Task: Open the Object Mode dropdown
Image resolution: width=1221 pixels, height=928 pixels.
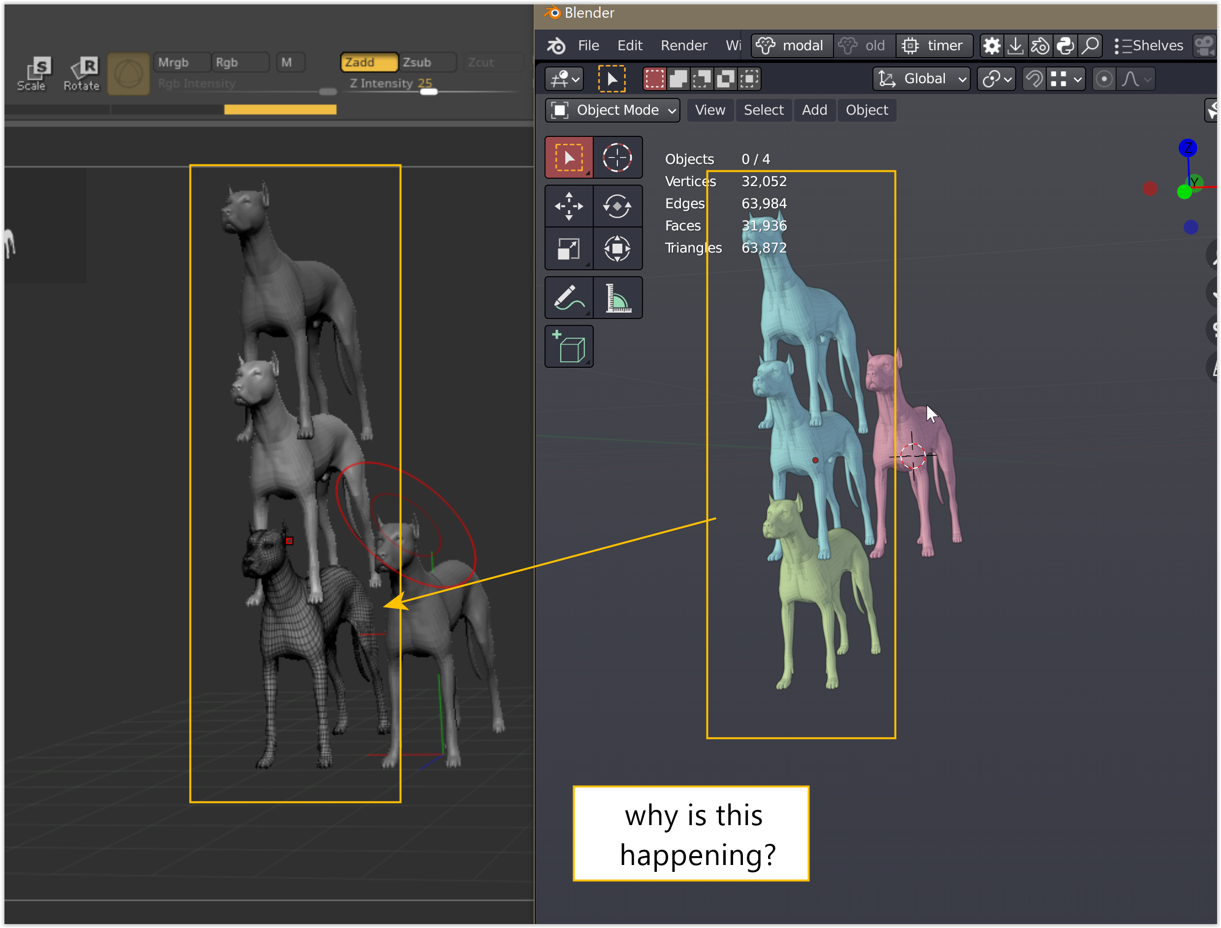Action: pyautogui.click(x=612, y=110)
